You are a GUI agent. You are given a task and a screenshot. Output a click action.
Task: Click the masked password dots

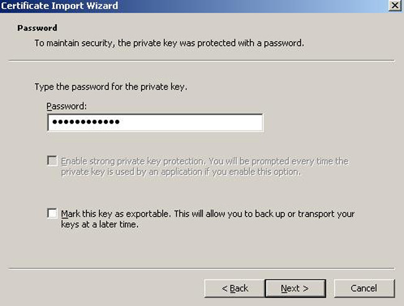pos(86,122)
